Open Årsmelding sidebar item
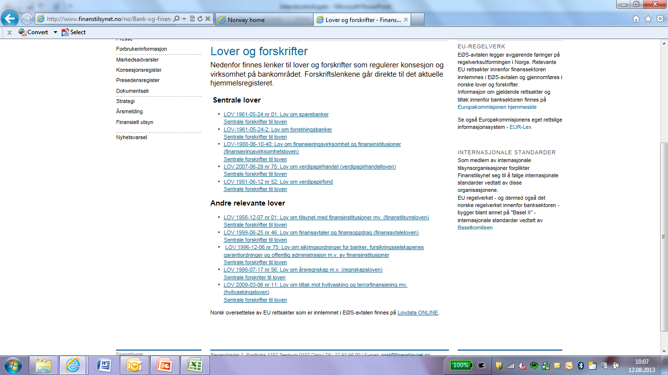 tap(129, 111)
